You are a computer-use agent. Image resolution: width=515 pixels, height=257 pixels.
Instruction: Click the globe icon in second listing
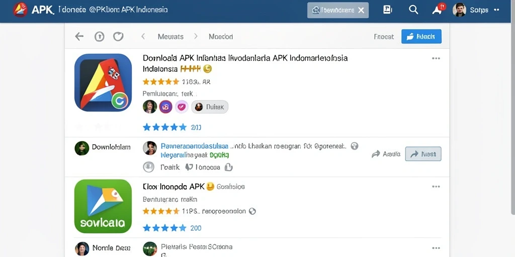click(x=252, y=211)
